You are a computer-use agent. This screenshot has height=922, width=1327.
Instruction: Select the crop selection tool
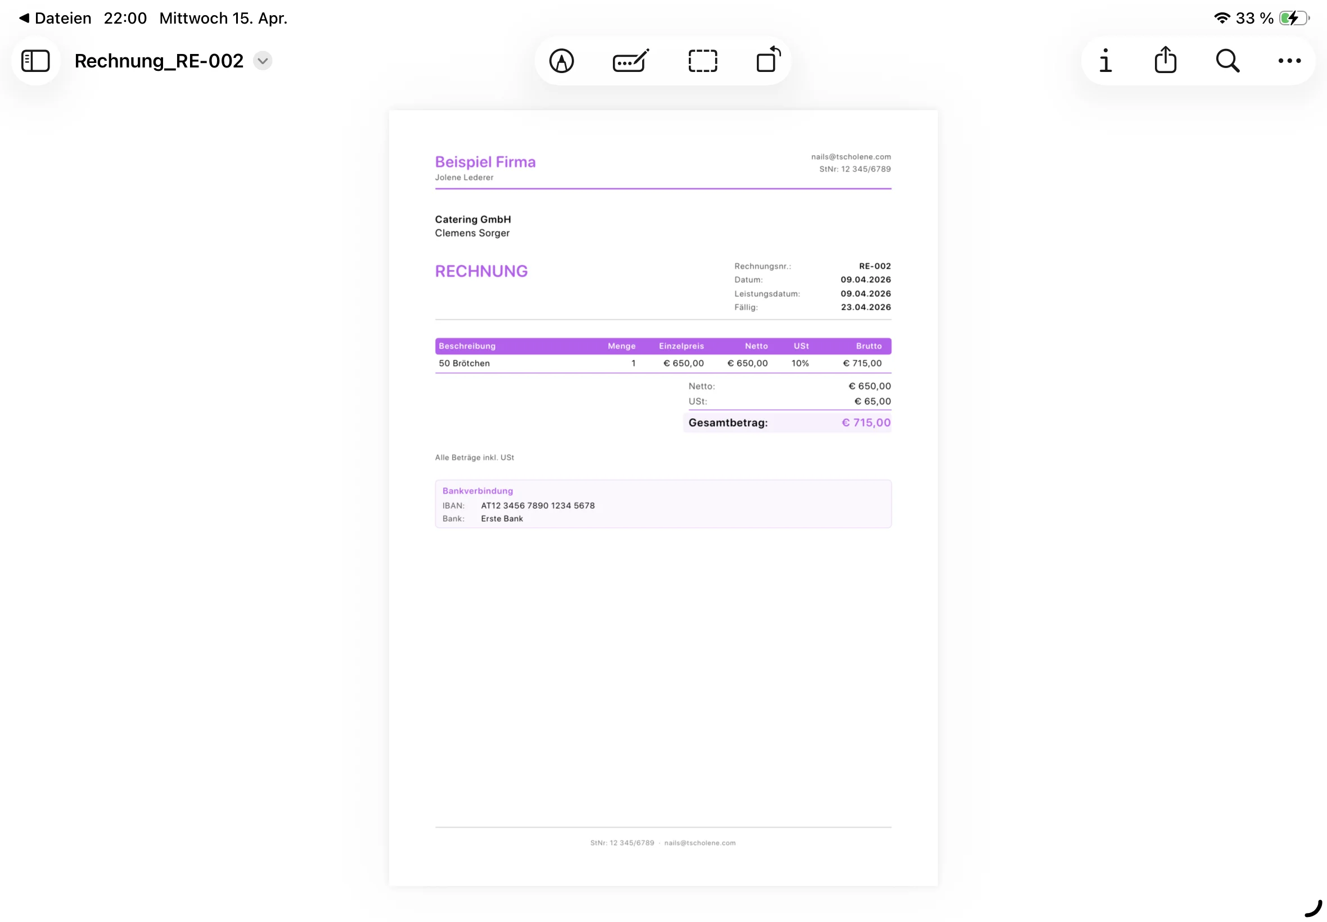(702, 60)
